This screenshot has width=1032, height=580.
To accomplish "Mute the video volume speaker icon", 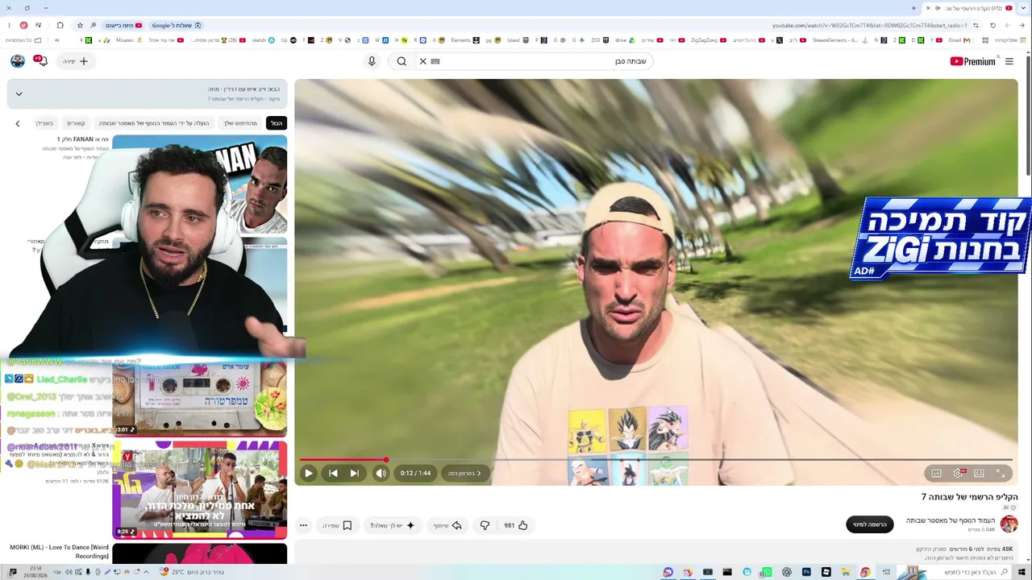I will (381, 474).
